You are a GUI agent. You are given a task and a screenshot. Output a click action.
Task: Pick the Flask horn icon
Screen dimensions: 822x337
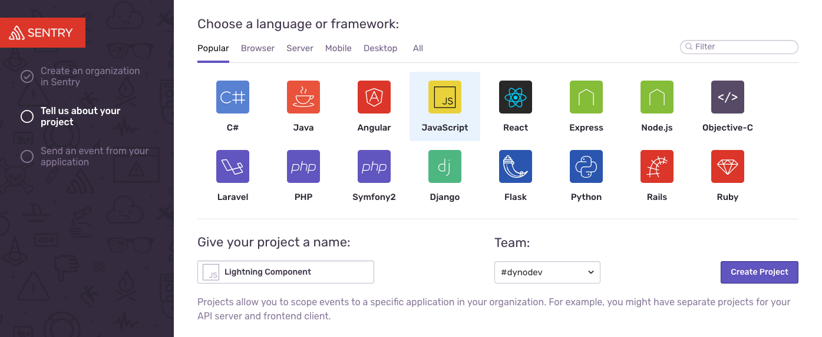click(x=516, y=166)
